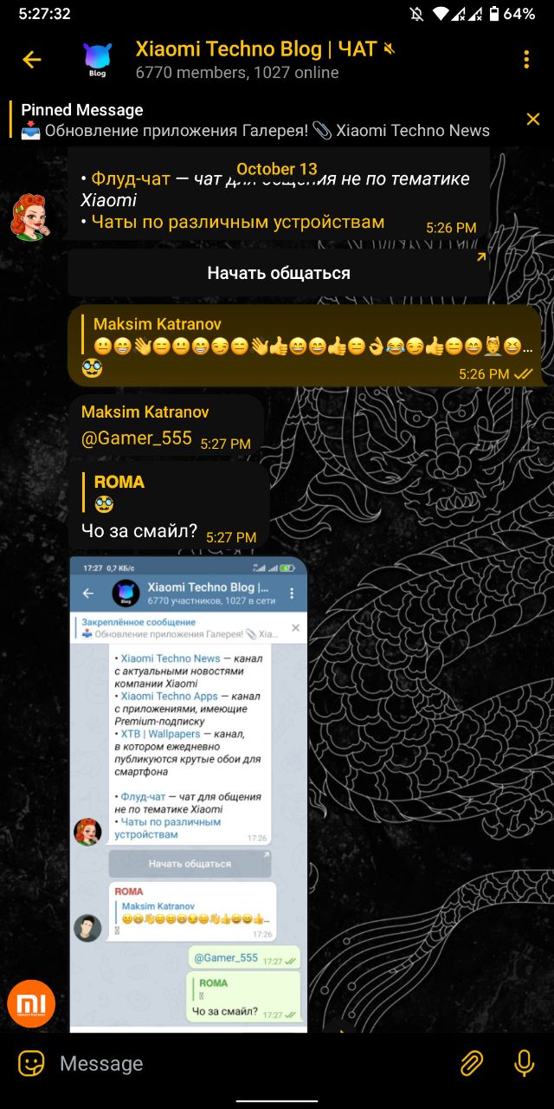Screen dimensions: 554x1109
Task: Dismiss the pinned message with the X
Action: click(x=533, y=120)
